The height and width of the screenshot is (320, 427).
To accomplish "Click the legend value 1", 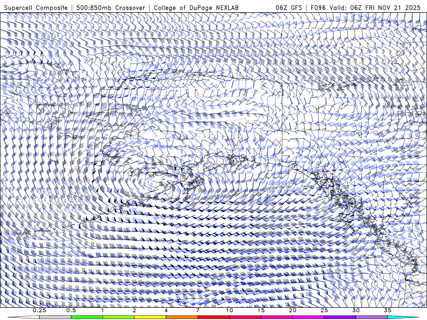I will tap(102, 310).
